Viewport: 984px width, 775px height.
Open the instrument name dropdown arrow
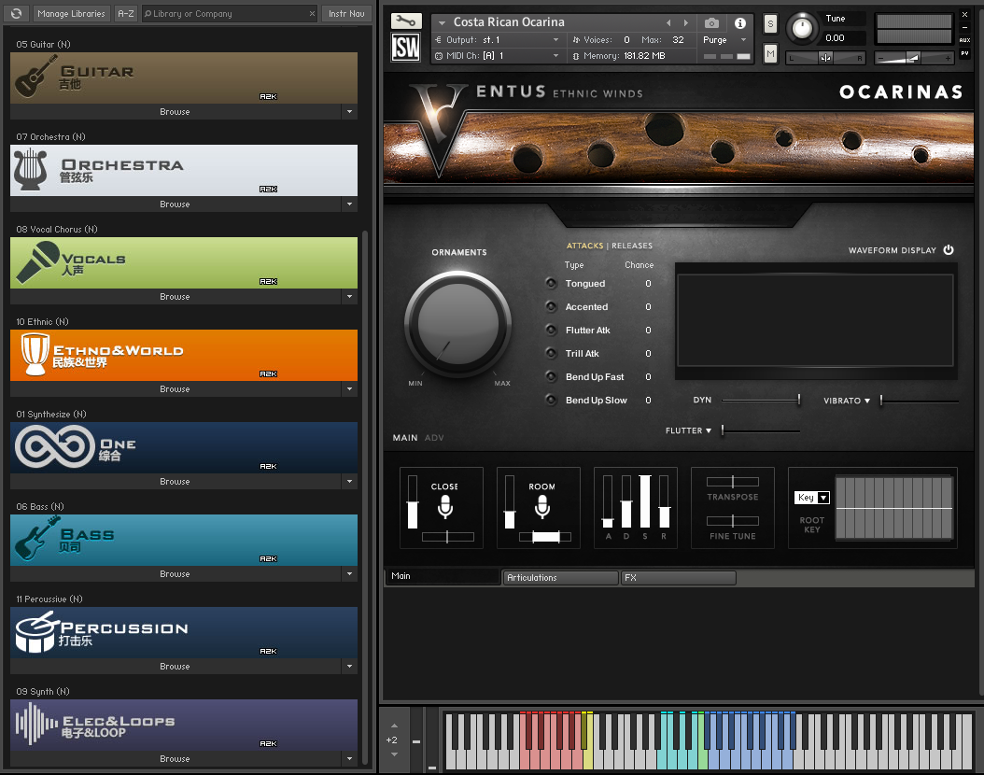442,22
